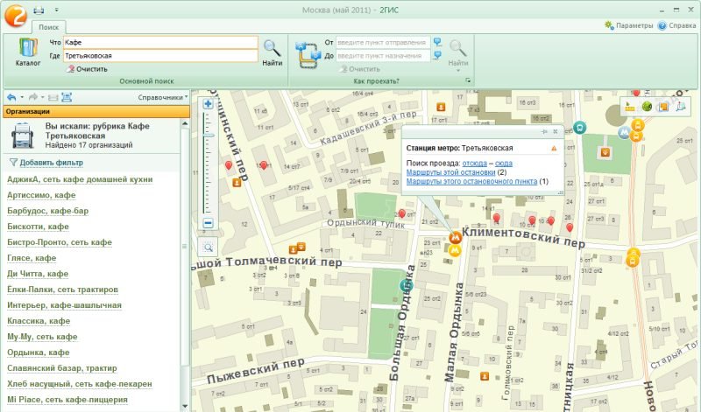Expand the back navigation history arrow

click(x=21, y=97)
